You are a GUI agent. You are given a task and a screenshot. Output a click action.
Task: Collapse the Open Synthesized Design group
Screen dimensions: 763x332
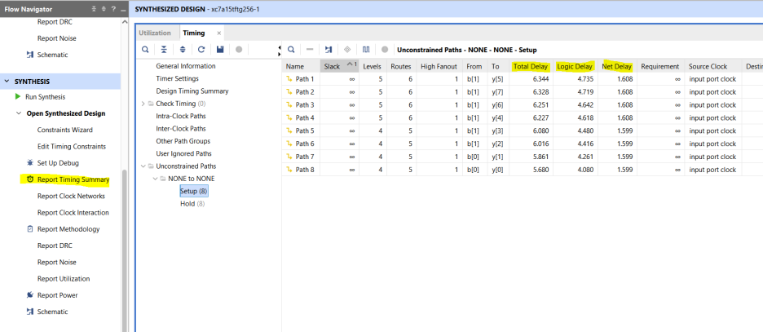[19, 113]
